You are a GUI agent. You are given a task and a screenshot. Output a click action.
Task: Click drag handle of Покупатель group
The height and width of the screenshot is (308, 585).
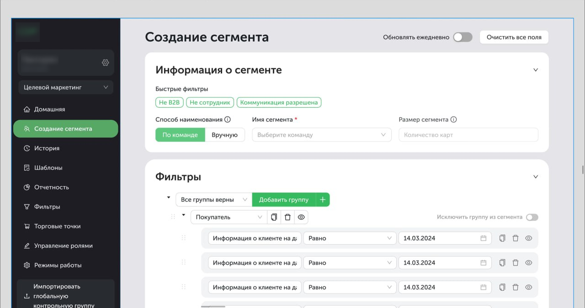click(x=173, y=217)
